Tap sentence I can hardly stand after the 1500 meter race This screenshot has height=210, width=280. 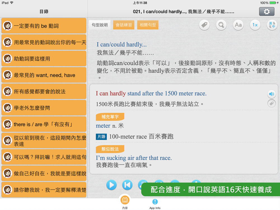coord(151,94)
